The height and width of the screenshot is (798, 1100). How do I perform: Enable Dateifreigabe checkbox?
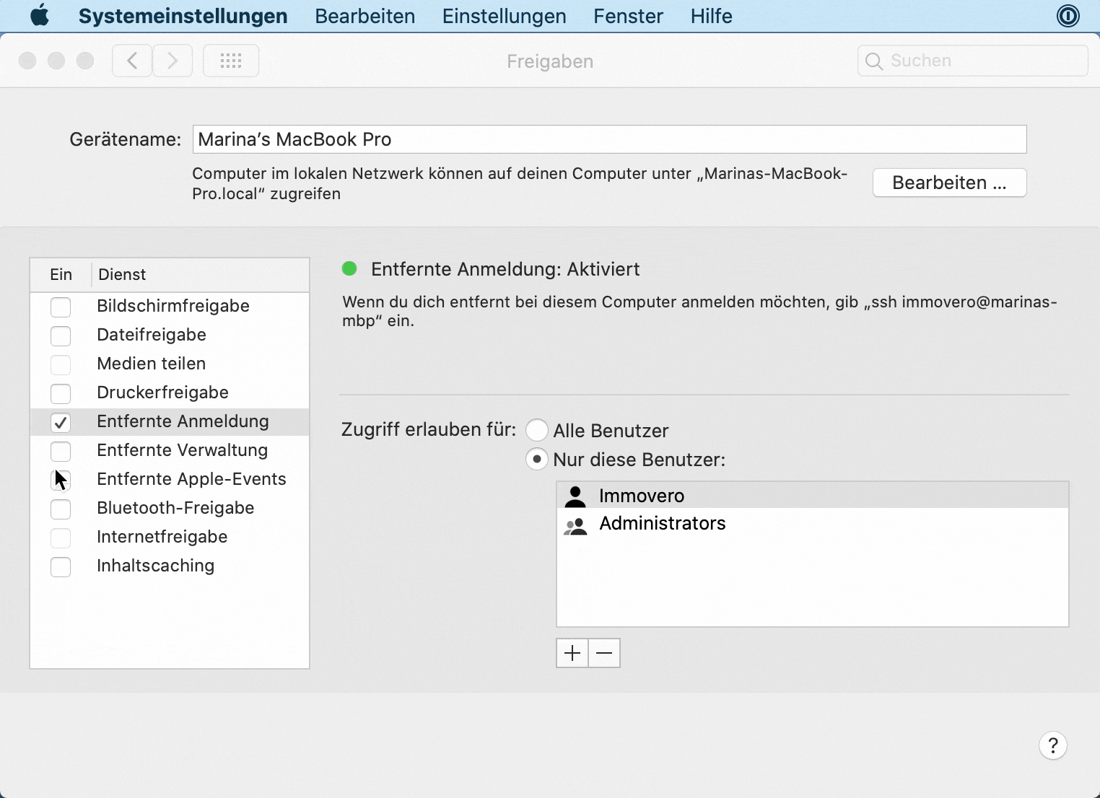(x=61, y=336)
